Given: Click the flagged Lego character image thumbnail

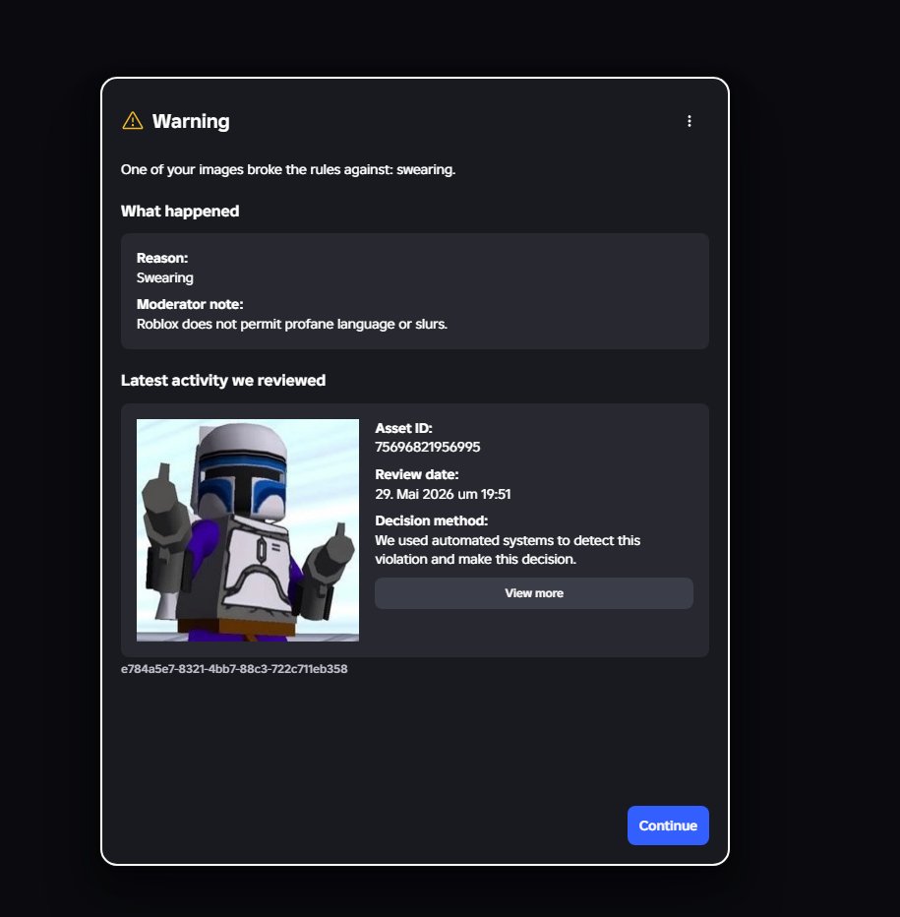Looking at the screenshot, I should pos(247,530).
